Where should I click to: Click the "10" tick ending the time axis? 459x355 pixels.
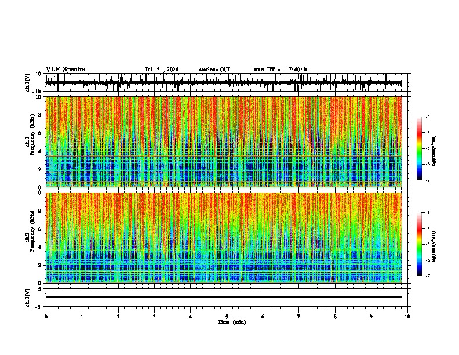click(x=407, y=317)
